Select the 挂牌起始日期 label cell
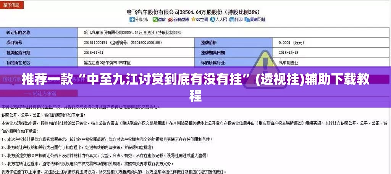 [x=39, y=53]
